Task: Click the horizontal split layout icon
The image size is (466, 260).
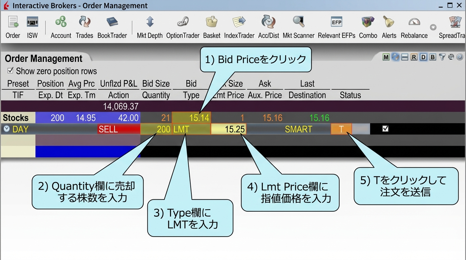Action: pos(404,57)
